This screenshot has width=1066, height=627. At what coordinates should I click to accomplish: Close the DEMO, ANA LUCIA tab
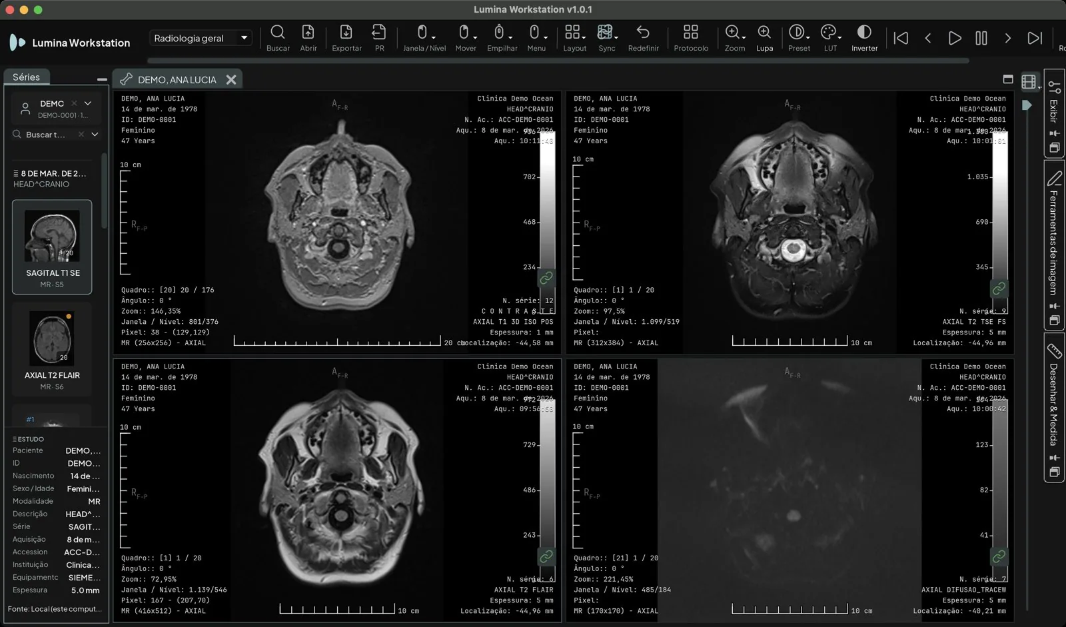[231, 79]
